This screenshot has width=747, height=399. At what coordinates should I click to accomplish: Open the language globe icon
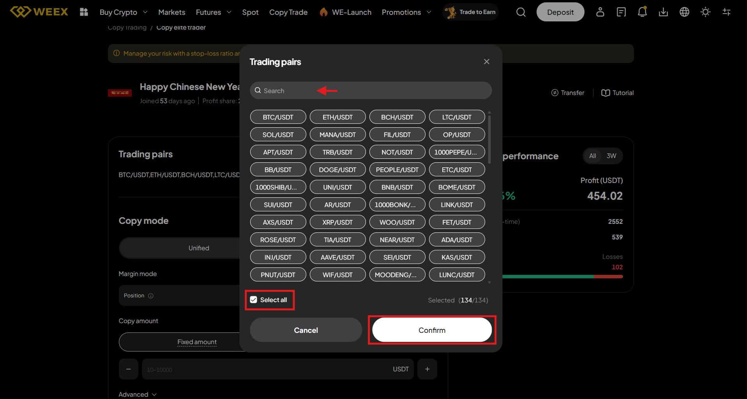coord(684,12)
